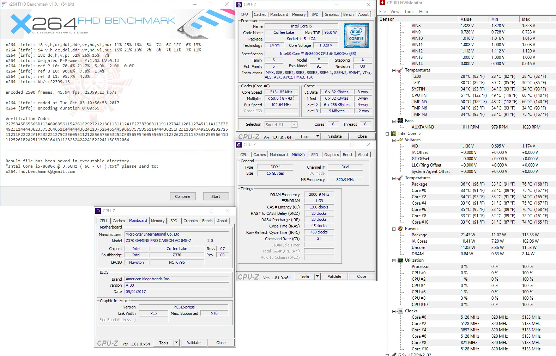Collapse the motherboard Temperatures node in HWMonitor

pyautogui.click(x=394, y=70)
